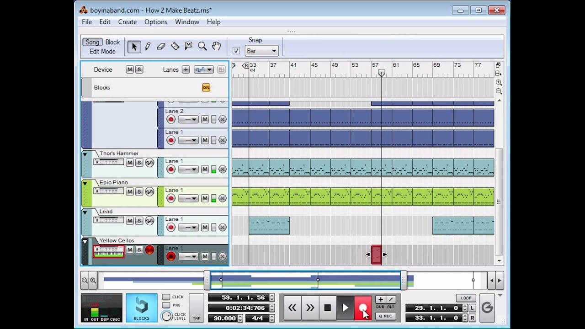Viewport: 585px width, 329px height.
Task: Click the New Alternative take button
Action: pyautogui.click(x=391, y=299)
